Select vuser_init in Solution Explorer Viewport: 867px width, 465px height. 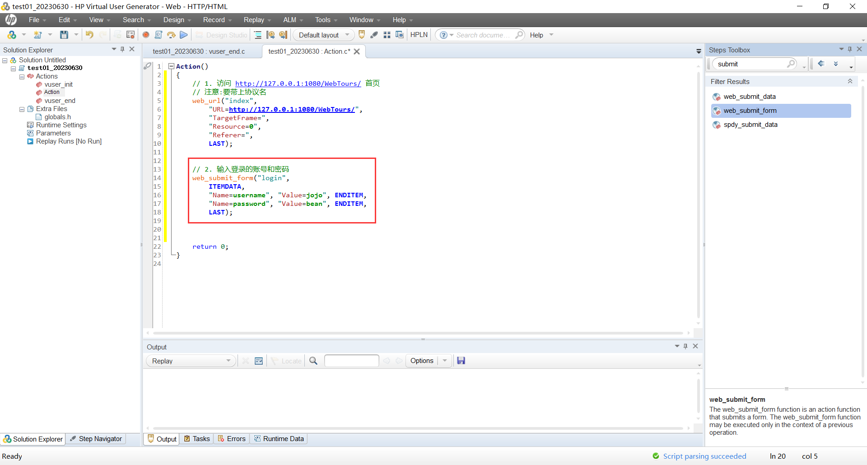coord(58,84)
